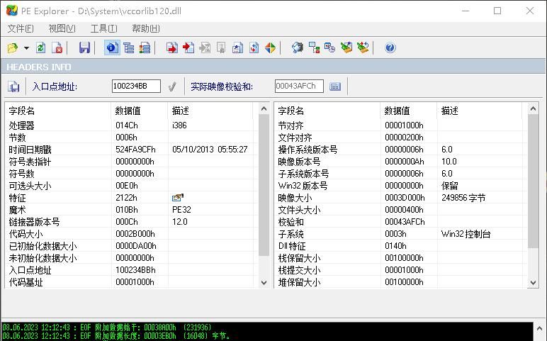Open the Export viewer (red arrow leaving page)
547x341 pixels.
(172, 47)
